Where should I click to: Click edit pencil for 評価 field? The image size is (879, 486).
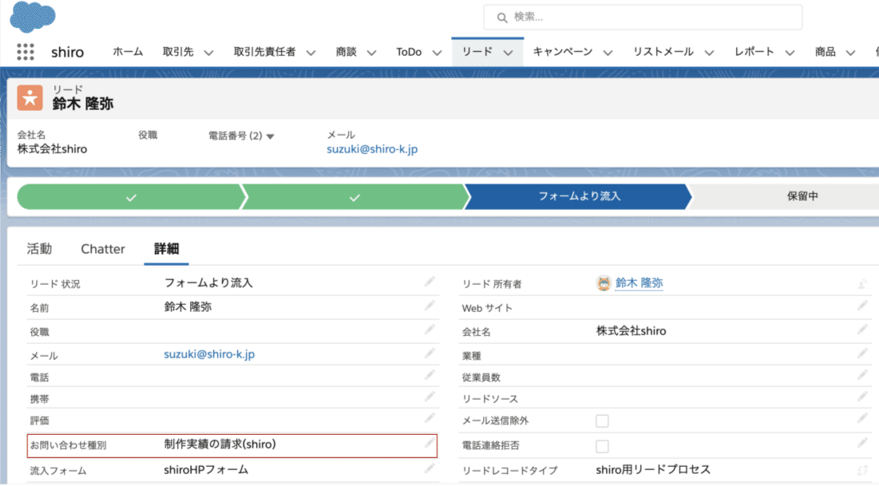pyautogui.click(x=430, y=419)
